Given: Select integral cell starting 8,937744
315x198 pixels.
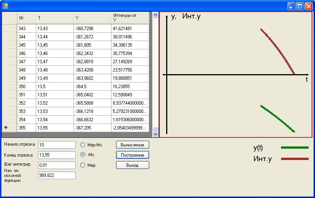Looking at the screenshot, I should coord(130,103).
